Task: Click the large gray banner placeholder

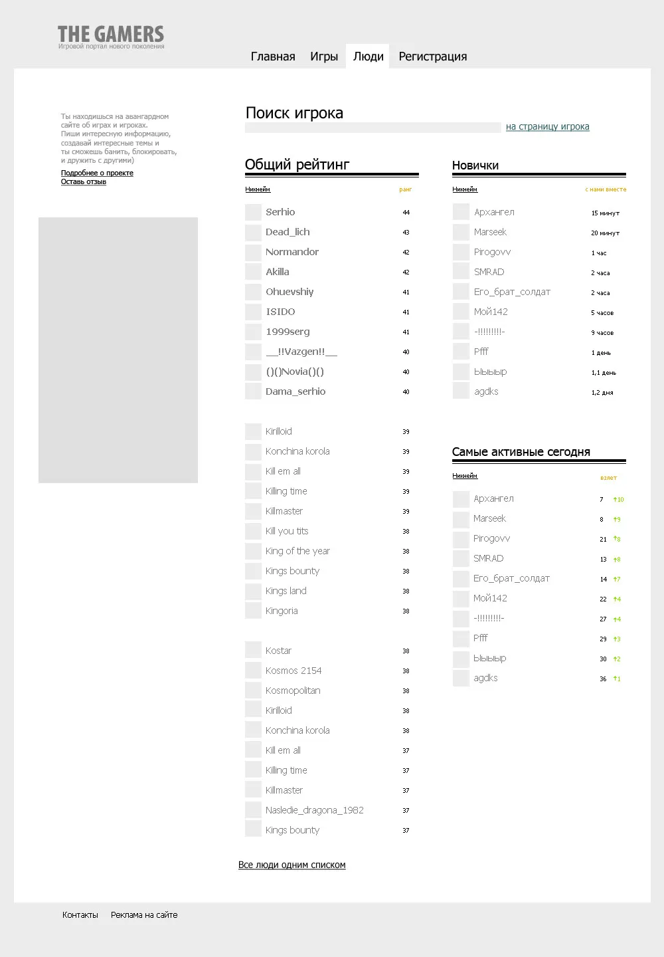Action: pos(118,350)
